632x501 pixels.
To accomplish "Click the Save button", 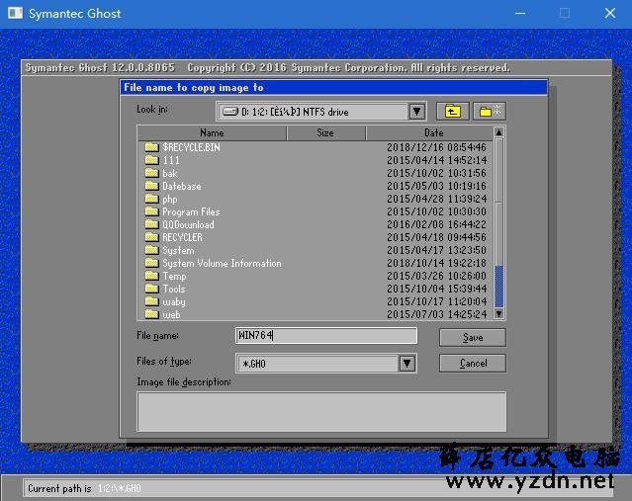I will coord(473,338).
